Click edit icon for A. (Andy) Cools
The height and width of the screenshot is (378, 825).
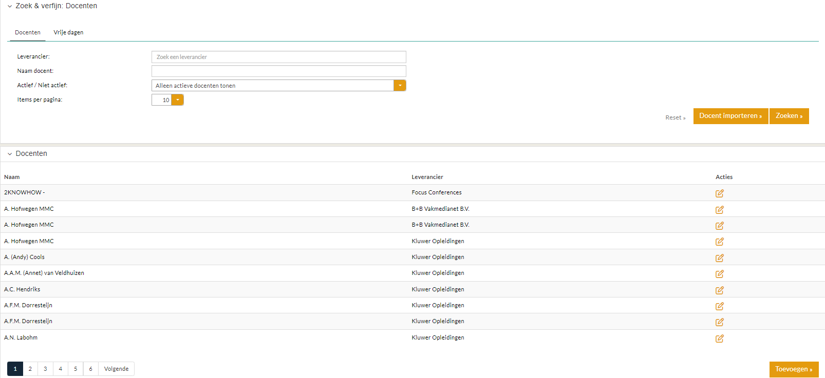[x=719, y=258]
